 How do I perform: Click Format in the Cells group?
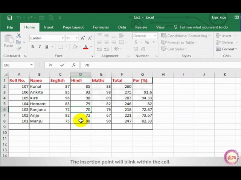(226, 49)
